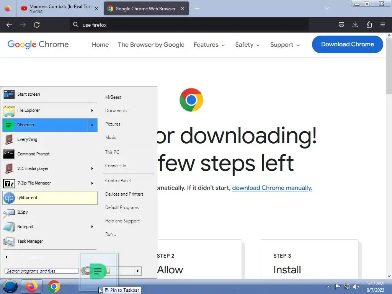Open the extensions puzzle icon

(369, 24)
